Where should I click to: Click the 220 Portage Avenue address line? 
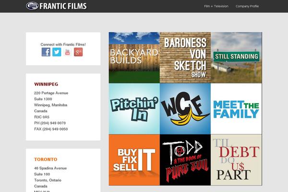51,93
